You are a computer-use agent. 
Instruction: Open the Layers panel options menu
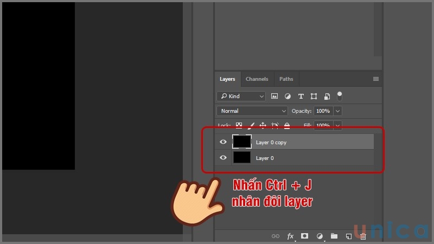pyautogui.click(x=375, y=79)
